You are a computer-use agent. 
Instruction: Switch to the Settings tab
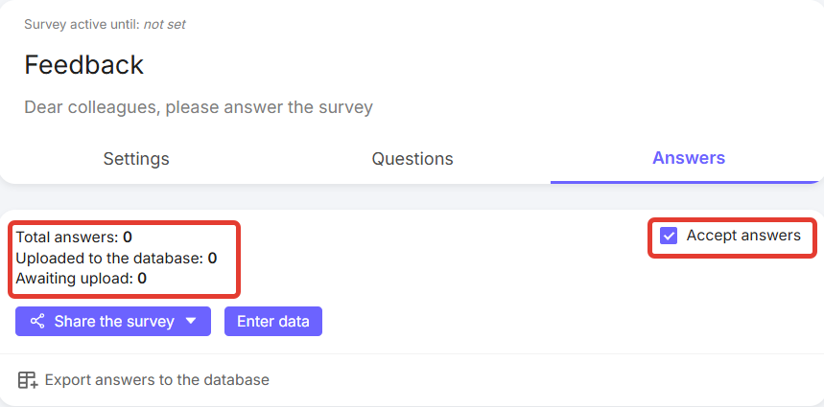[x=136, y=159]
